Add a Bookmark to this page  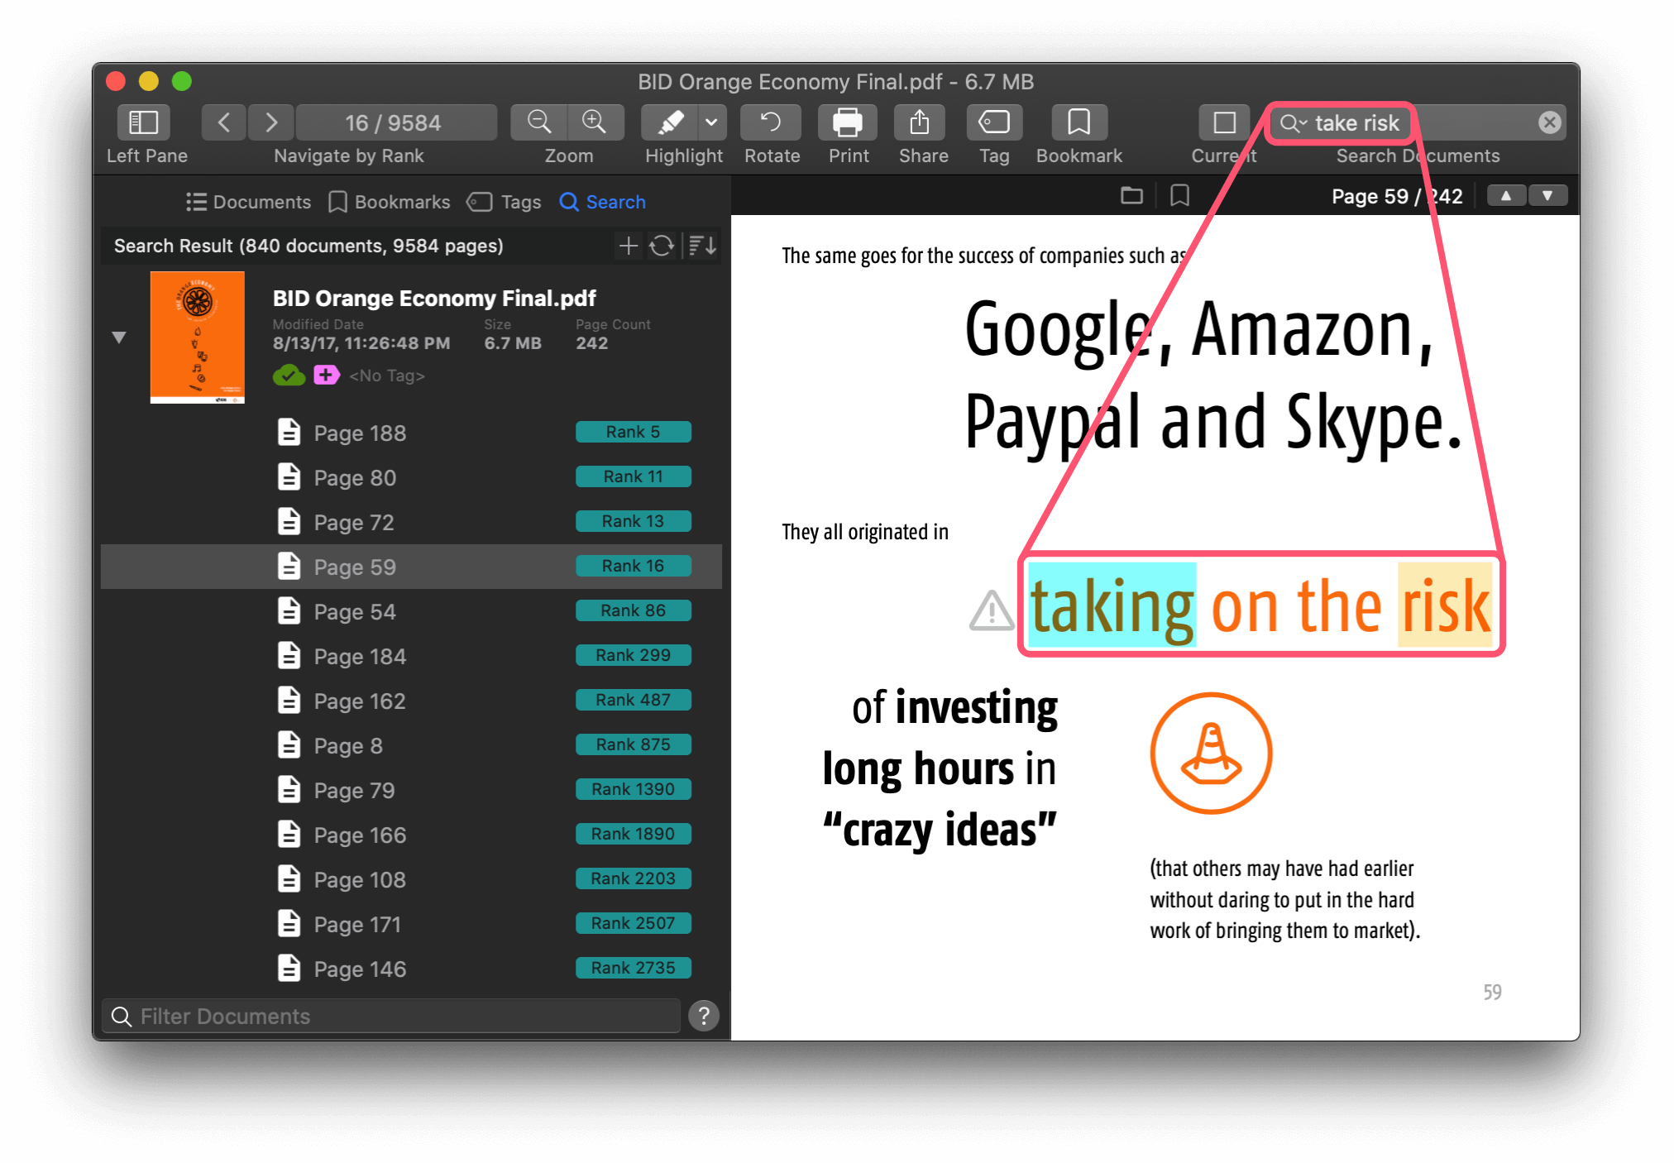1079,122
